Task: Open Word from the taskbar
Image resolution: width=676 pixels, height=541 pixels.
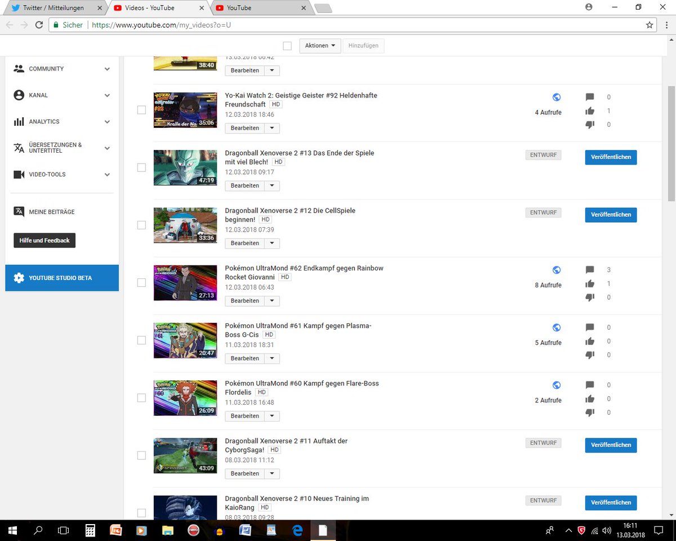Action: click(245, 530)
